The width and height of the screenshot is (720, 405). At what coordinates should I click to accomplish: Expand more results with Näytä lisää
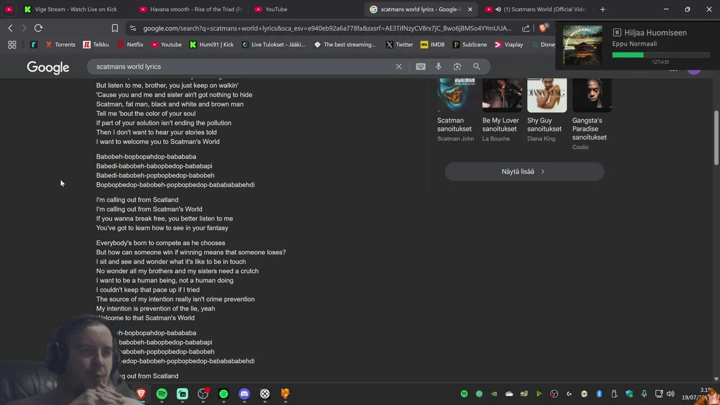tap(524, 172)
